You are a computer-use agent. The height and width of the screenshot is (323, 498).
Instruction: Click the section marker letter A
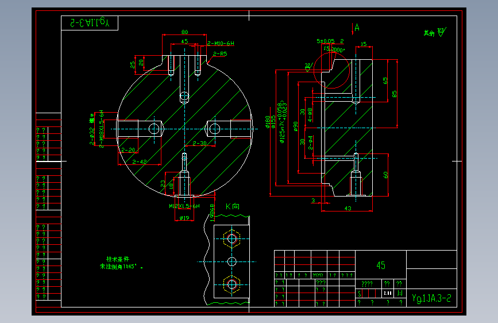[x=357, y=28]
